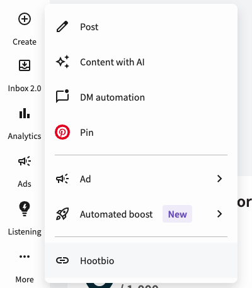
Task: Expand the Ad submenu chevron
Action: click(x=219, y=179)
